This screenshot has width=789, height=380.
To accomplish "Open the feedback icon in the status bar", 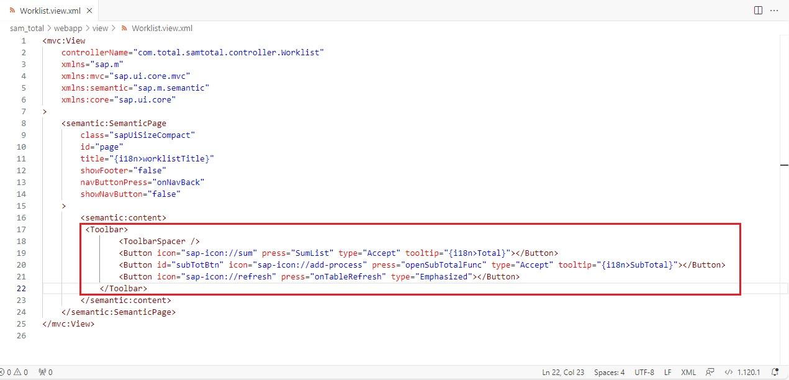I will click(x=710, y=373).
